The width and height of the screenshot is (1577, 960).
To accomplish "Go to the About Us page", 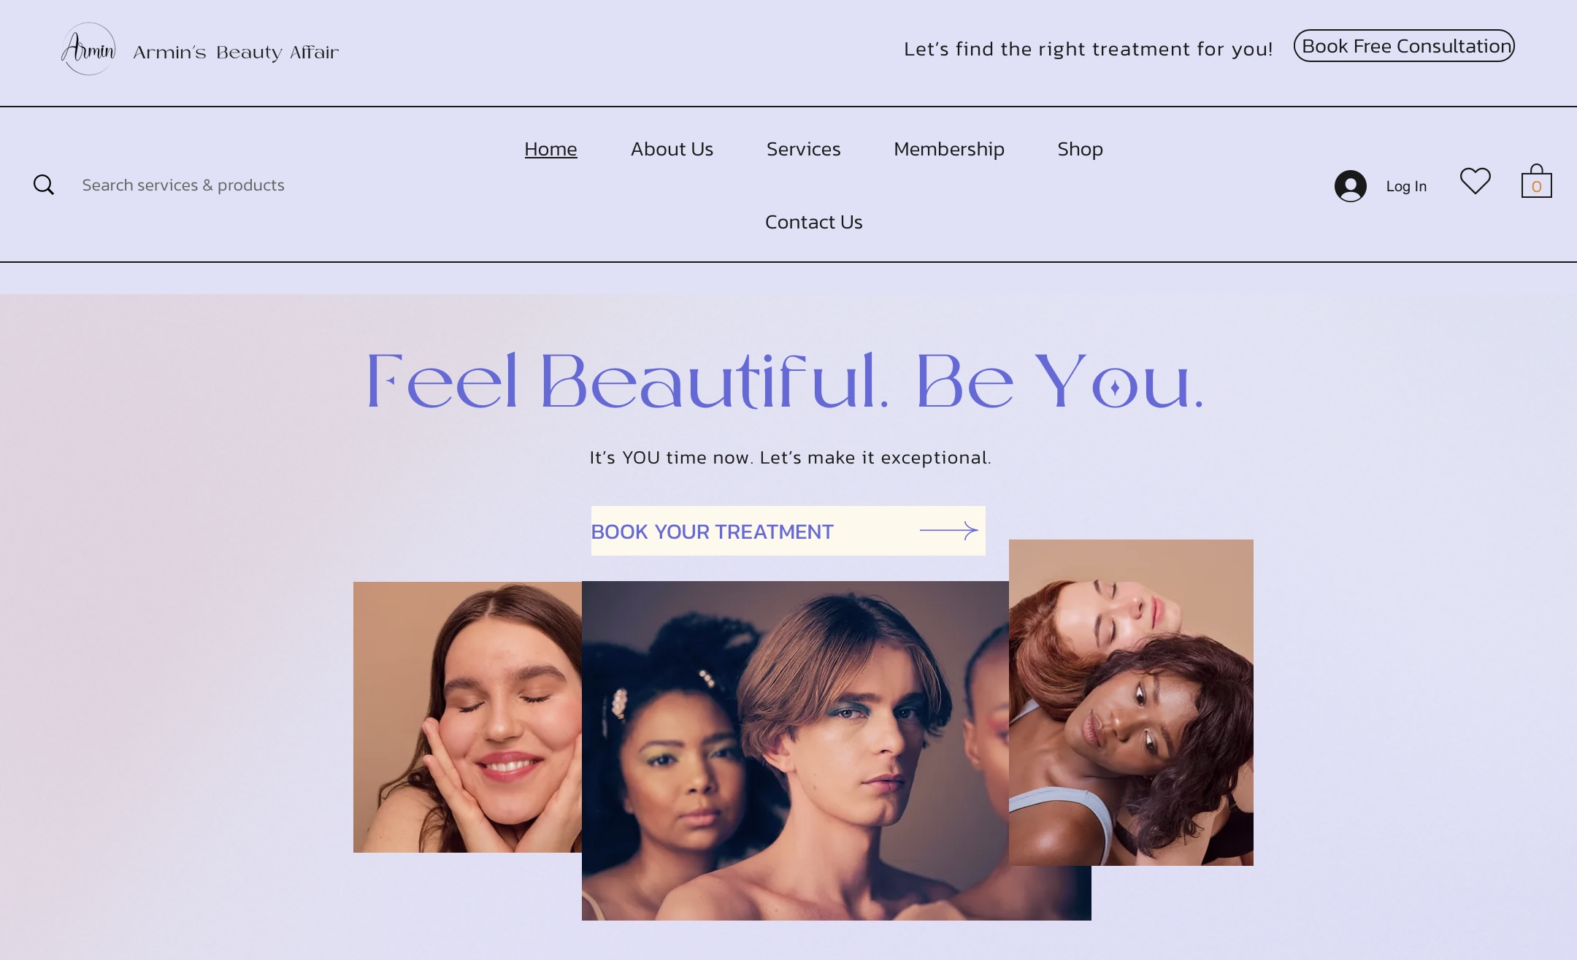I will coord(672,149).
